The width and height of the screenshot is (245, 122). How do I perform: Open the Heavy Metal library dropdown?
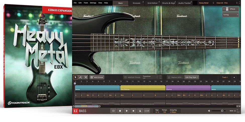[x=206, y=3]
